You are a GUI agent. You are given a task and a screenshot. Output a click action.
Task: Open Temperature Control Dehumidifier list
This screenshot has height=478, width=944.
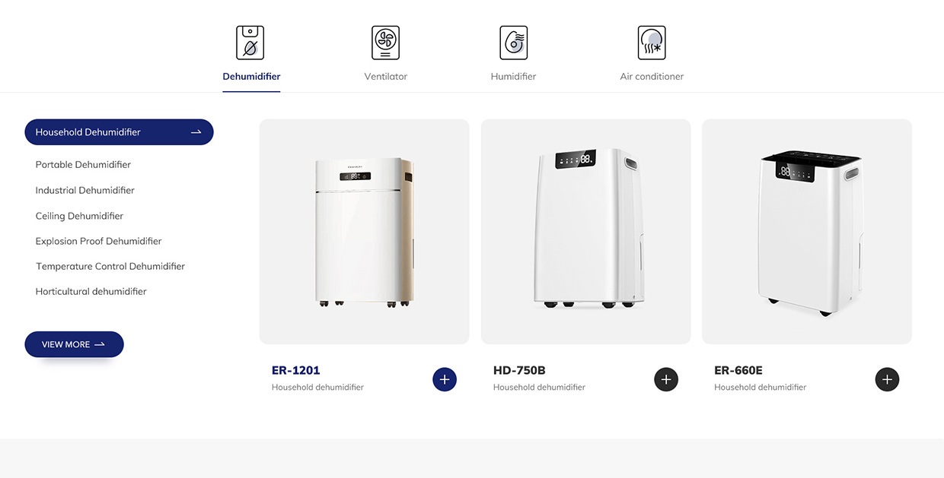(x=110, y=267)
